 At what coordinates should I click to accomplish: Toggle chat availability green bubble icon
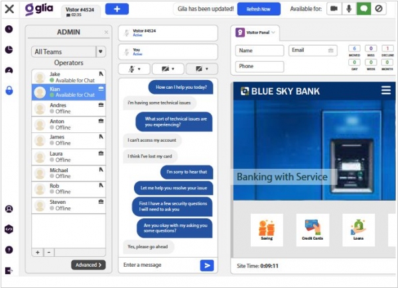364,9
